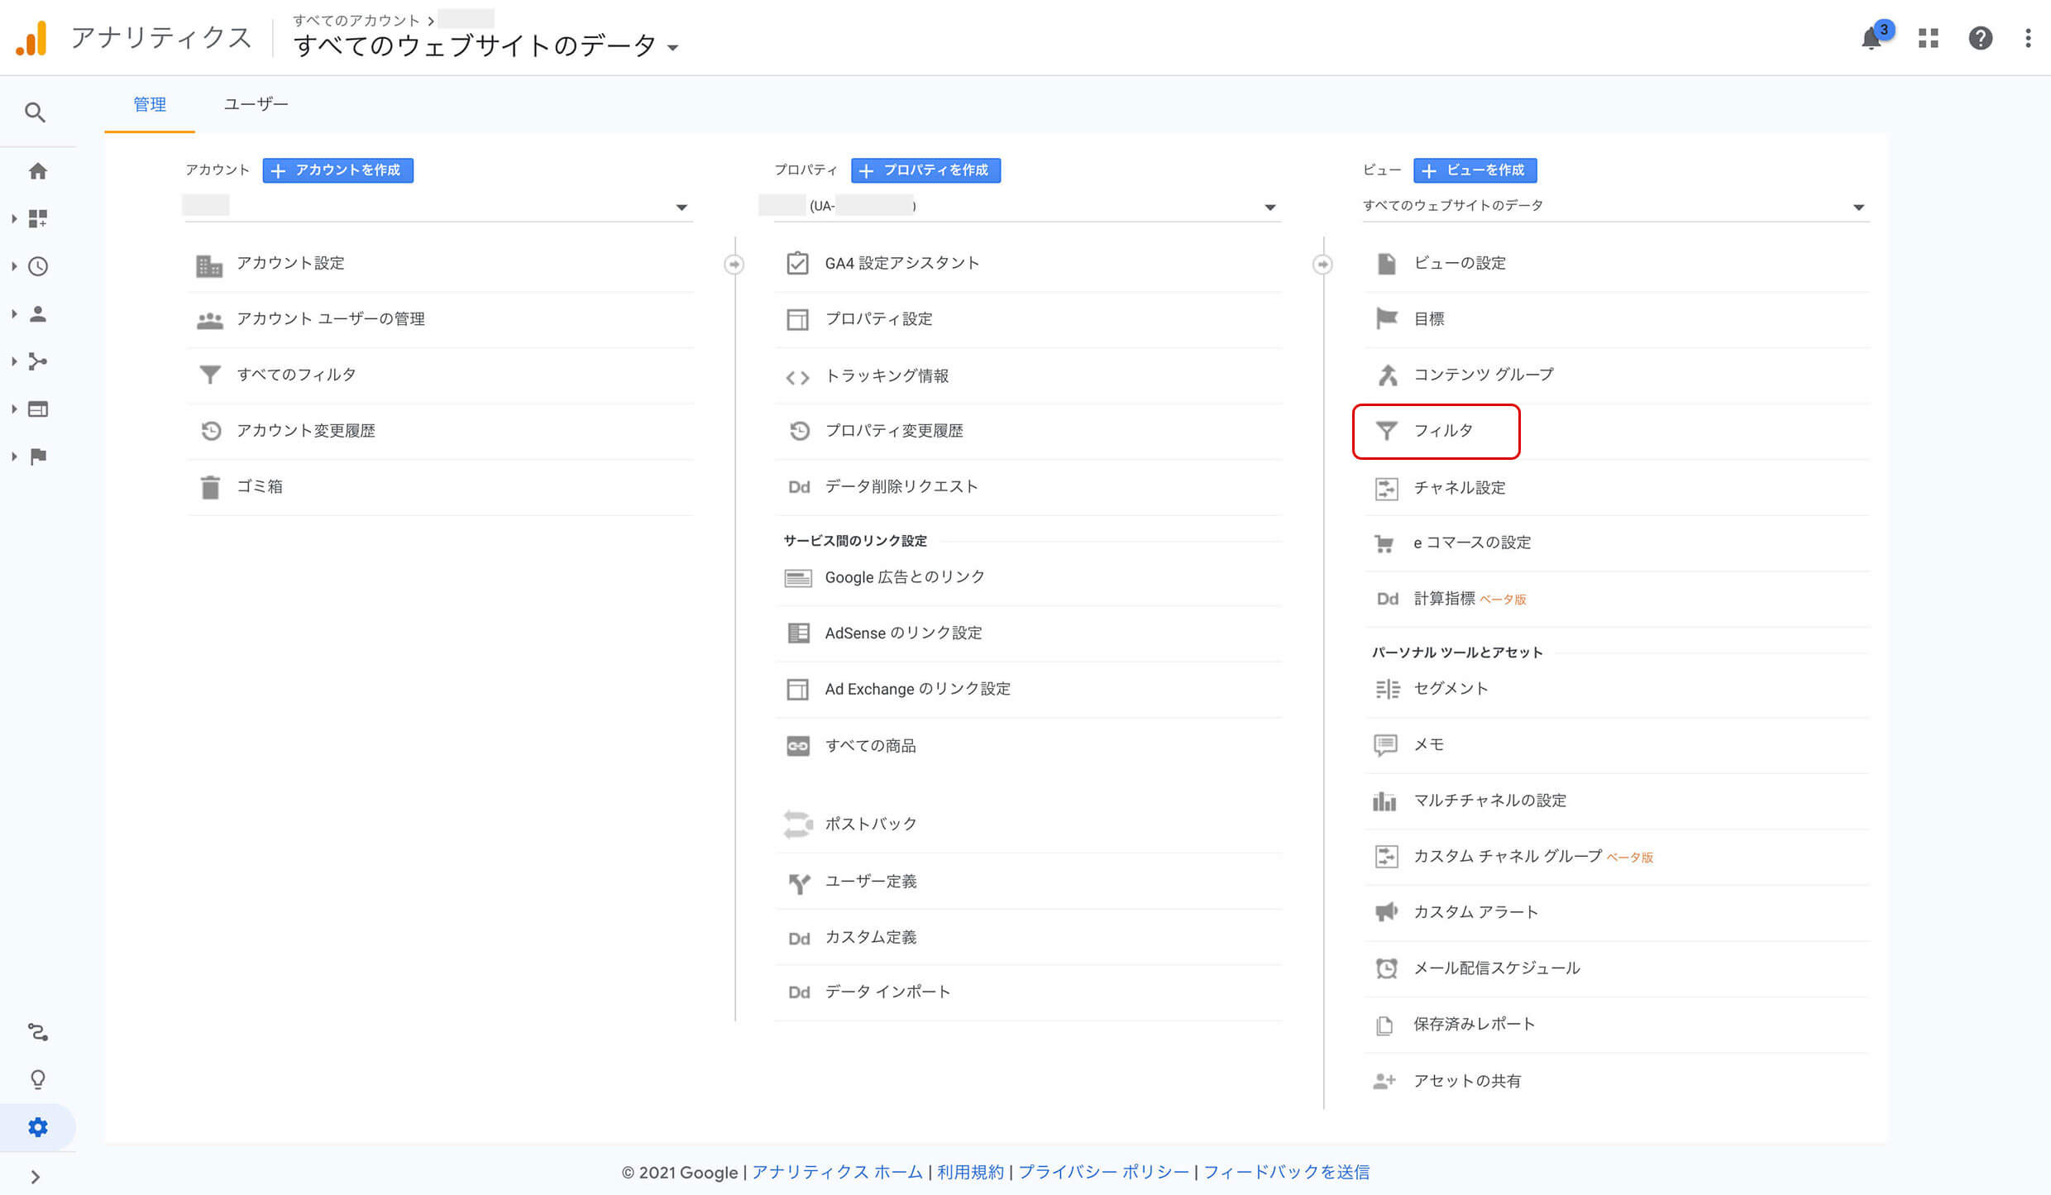Open フィルタ in the view column
This screenshot has width=2051, height=1195.
click(1442, 431)
